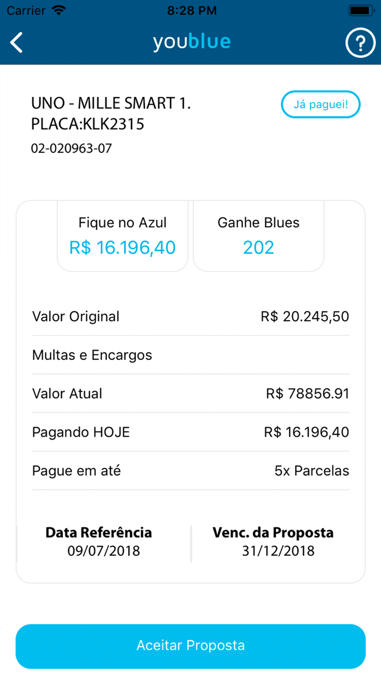The width and height of the screenshot is (381, 677).
Task: Select the Ganhe Blues card
Action: [x=258, y=236]
